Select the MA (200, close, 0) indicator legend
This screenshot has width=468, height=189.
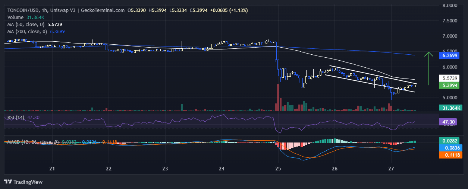[27, 32]
